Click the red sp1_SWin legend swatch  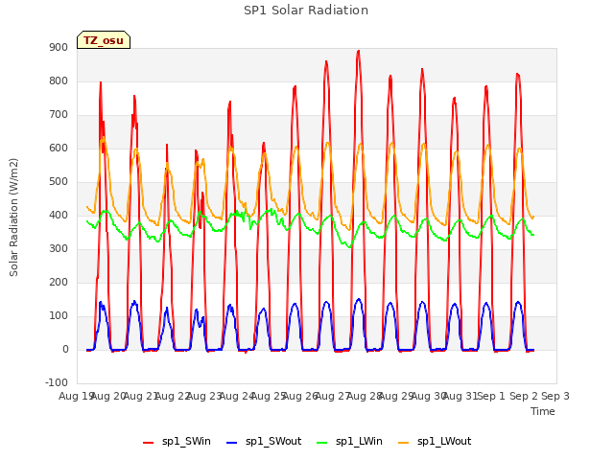pyautogui.click(x=149, y=443)
